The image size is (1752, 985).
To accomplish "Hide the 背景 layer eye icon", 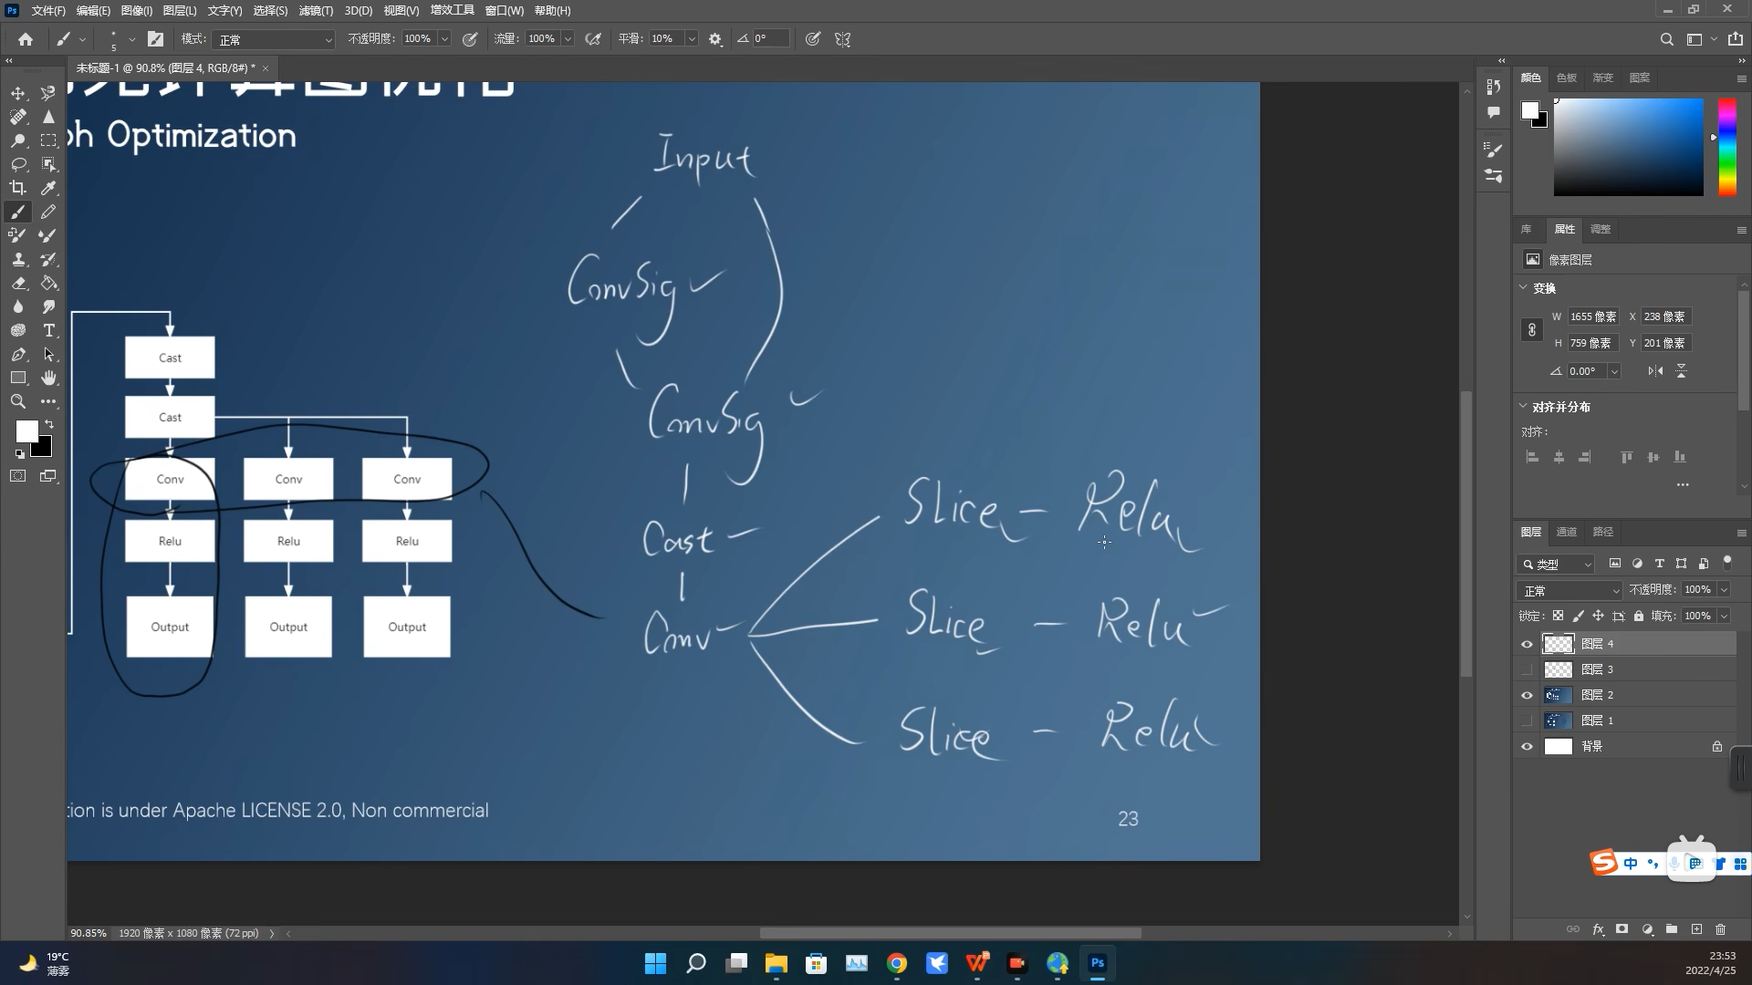I will pos(1527,746).
